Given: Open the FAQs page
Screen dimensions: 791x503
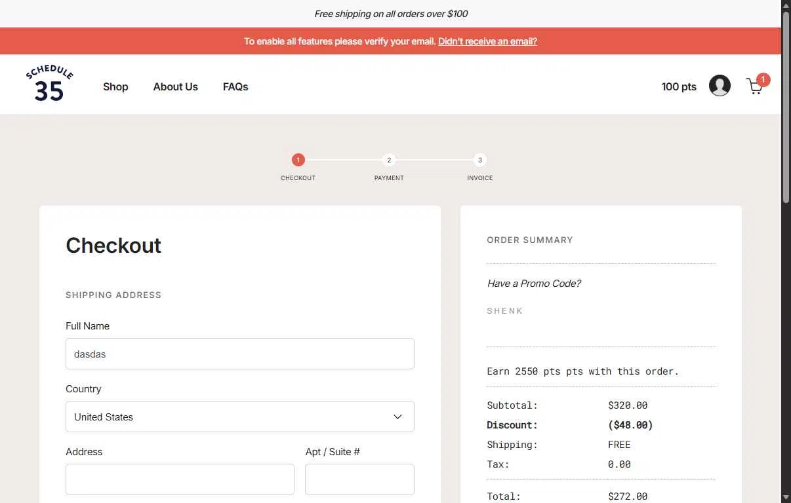Looking at the screenshot, I should click(x=235, y=86).
